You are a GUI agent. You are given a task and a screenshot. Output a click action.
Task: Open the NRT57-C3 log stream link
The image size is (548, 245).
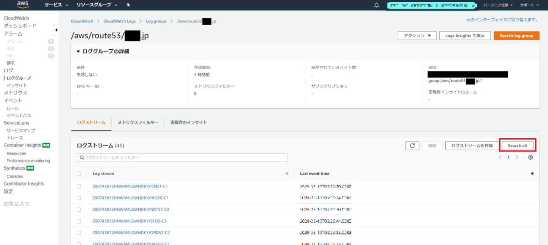(131, 209)
